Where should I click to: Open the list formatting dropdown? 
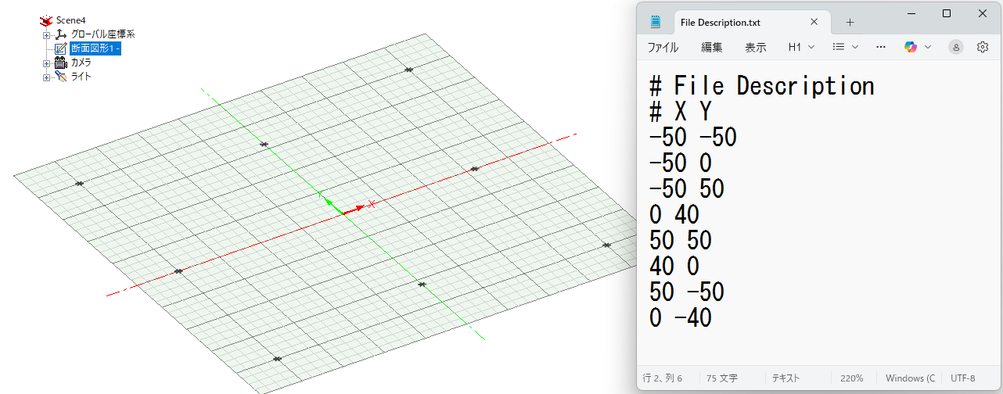846,47
